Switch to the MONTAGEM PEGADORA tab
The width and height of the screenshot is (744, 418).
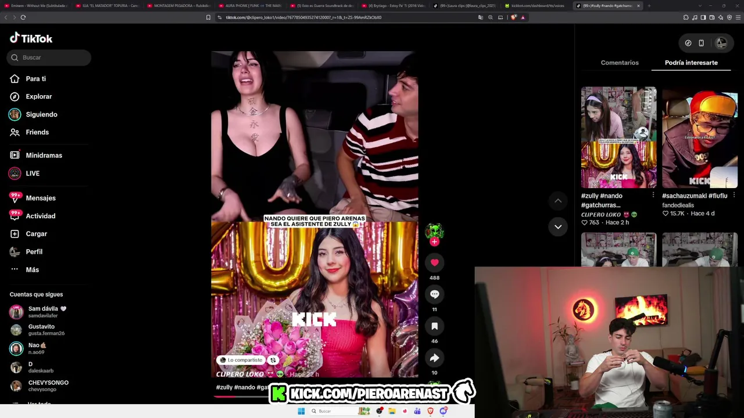pyautogui.click(x=179, y=6)
